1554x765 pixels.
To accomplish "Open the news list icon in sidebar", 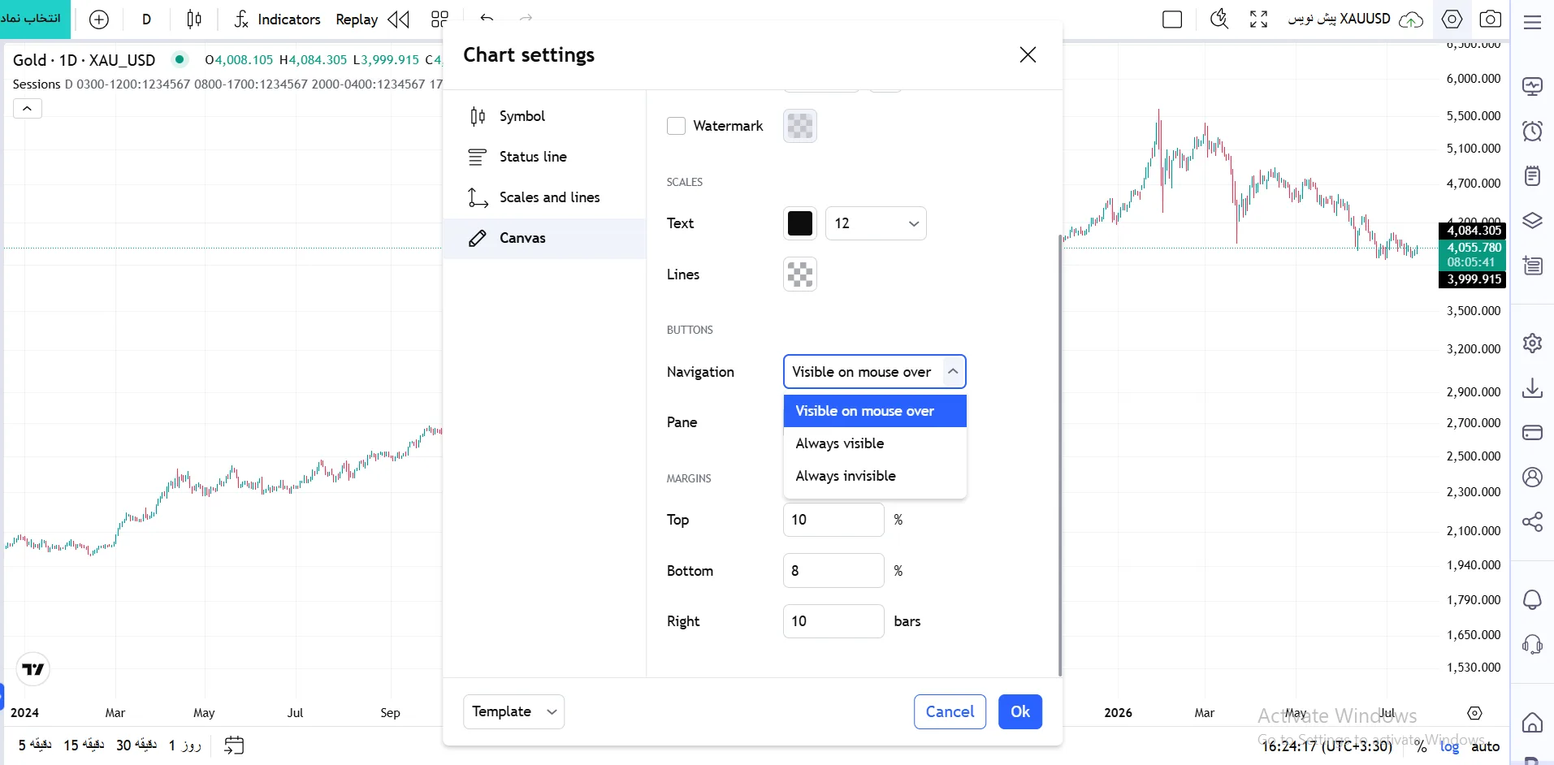I will tap(1532, 265).
